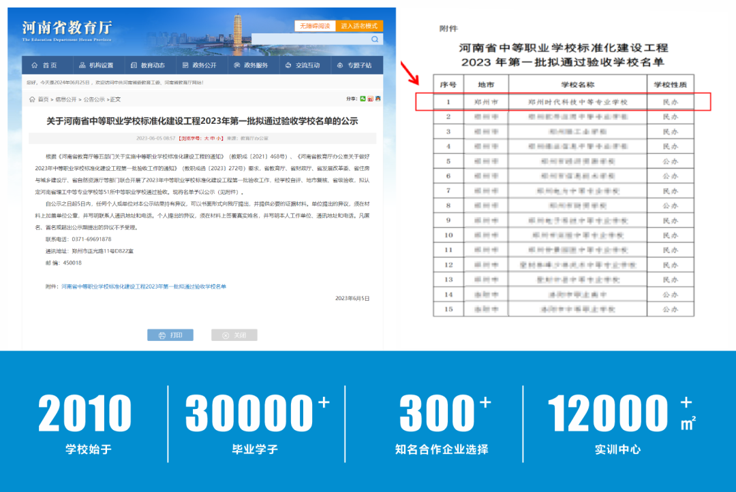Click the Weibo share icon
Viewport: 736px width, 492px height.
(371, 99)
